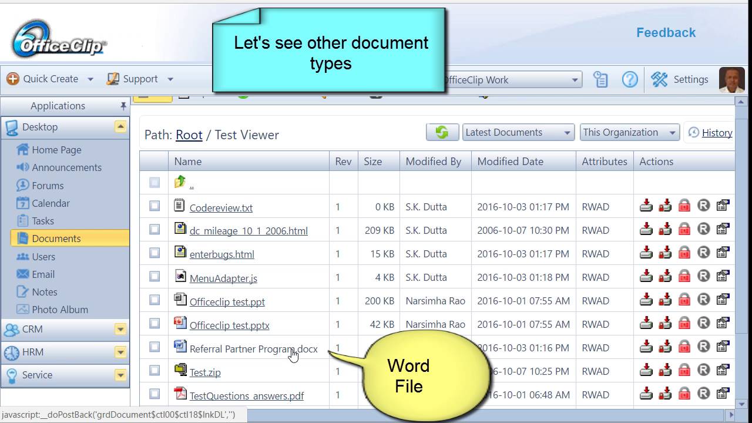This screenshot has height=423, width=752.
Task: Open the Support dropdown arrow
Action: click(170, 79)
